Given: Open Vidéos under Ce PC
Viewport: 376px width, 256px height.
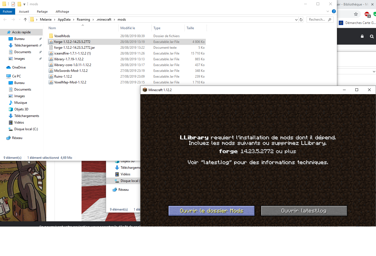Looking at the screenshot, I should pos(19,122).
